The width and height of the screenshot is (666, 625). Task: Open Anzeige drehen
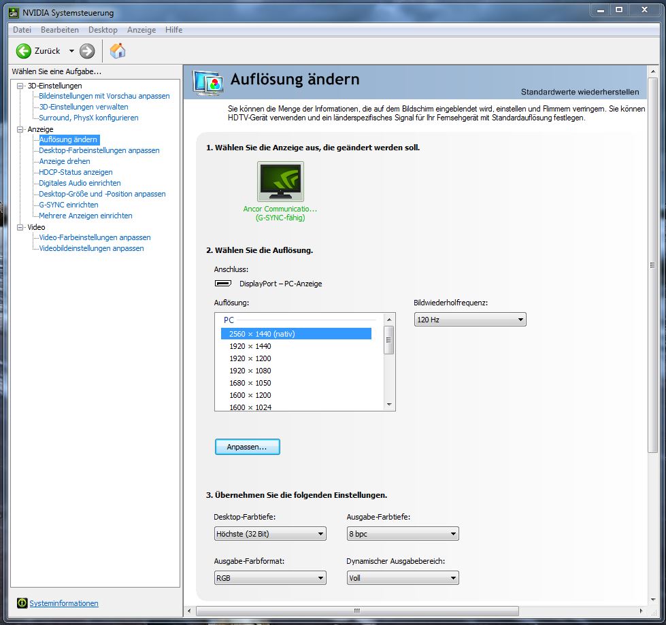pyautogui.click(x=65, y=161)
